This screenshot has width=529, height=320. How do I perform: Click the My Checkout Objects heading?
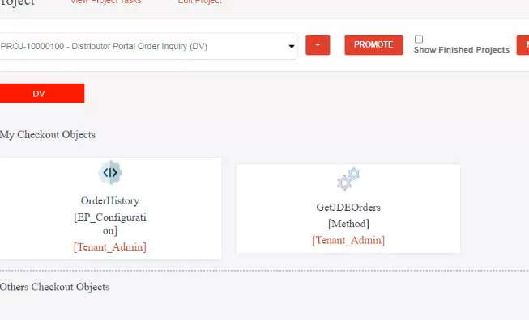pyautogui.click(x=48, y=135)
